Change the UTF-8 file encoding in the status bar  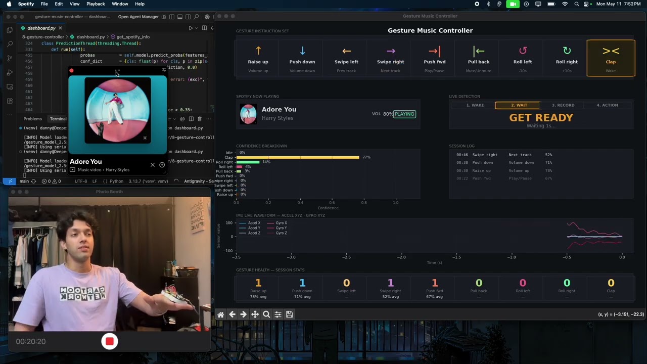pos(81,181)
